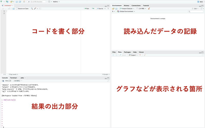Screen dimensions: 205x128
Task: Switch to the Files tab
Action: [x=114, y=52]
